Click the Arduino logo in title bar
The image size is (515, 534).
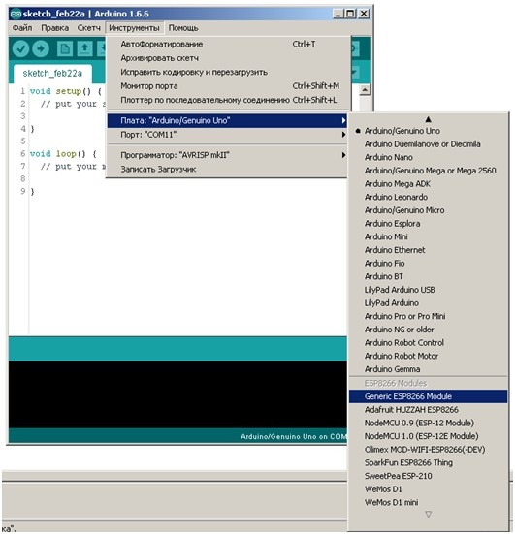pos(16,14)
